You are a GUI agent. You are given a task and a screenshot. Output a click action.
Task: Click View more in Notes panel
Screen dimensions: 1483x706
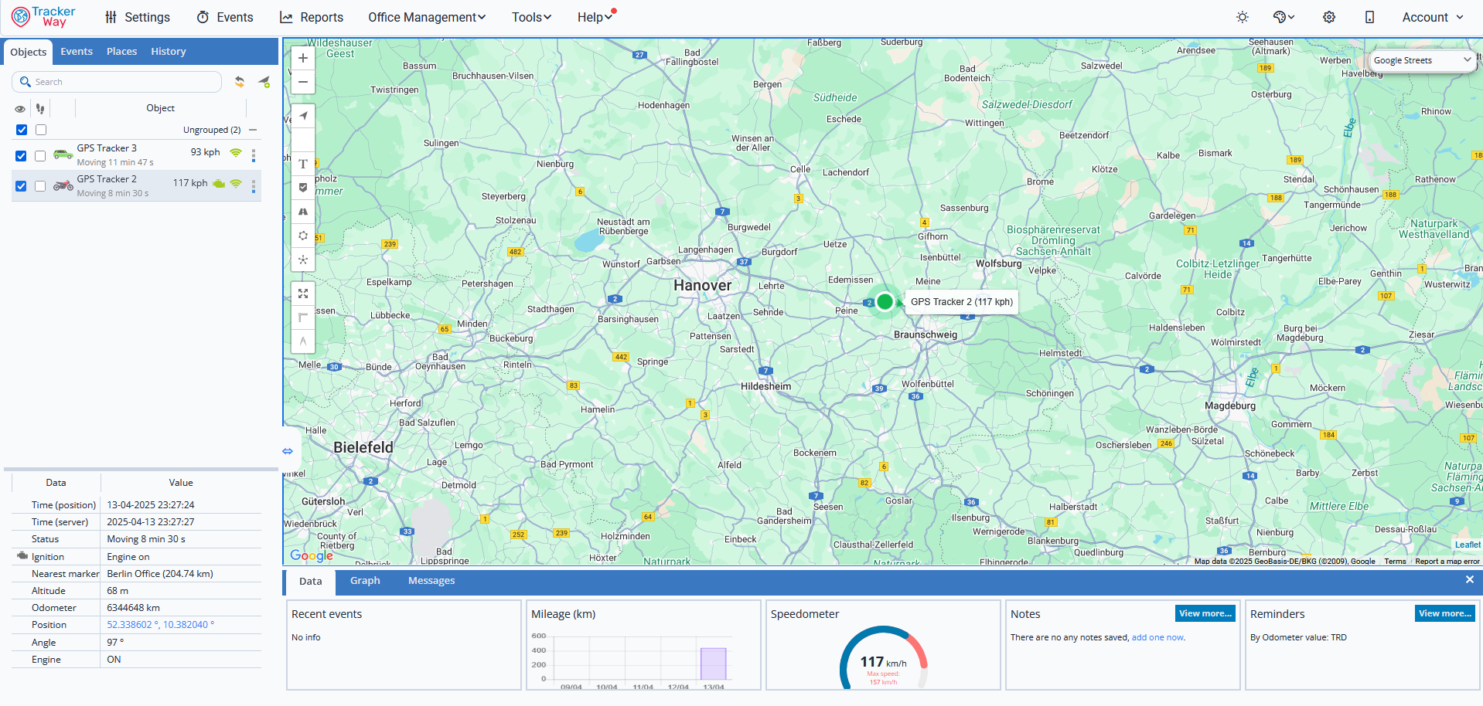coord(1205,613)
